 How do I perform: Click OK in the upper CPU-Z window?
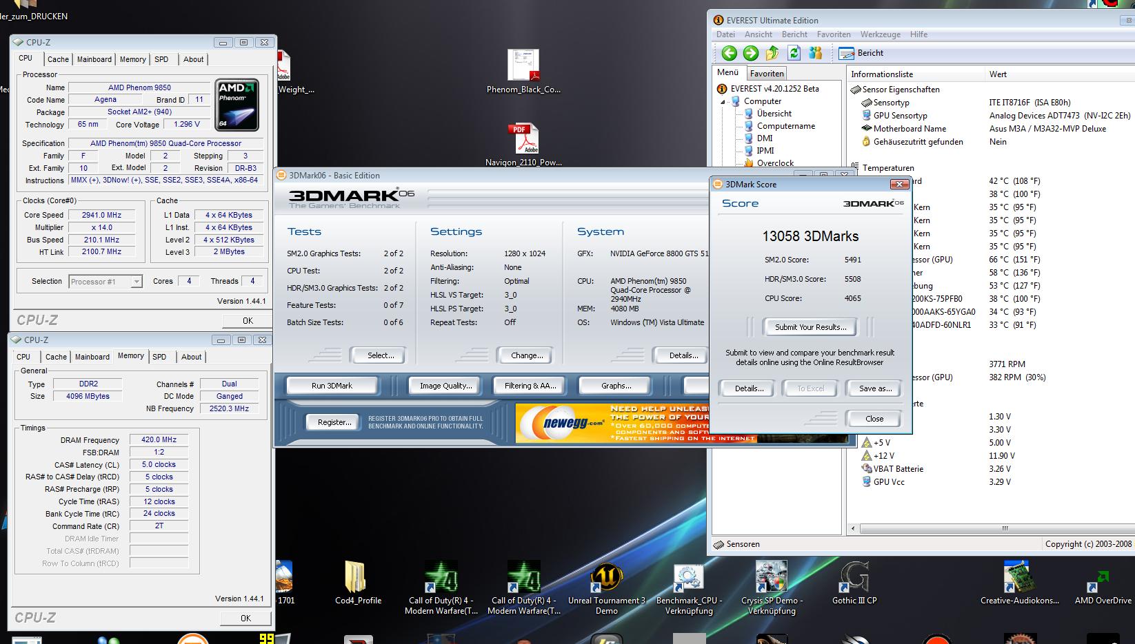pyautogui.click(x=248, y=321)
